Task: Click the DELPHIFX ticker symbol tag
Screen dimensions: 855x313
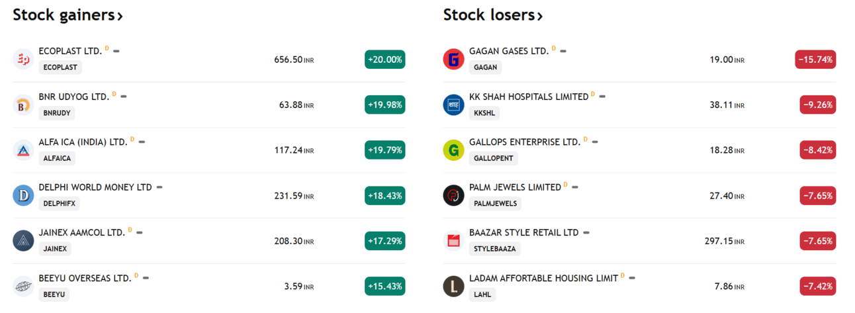Action: 59,204
